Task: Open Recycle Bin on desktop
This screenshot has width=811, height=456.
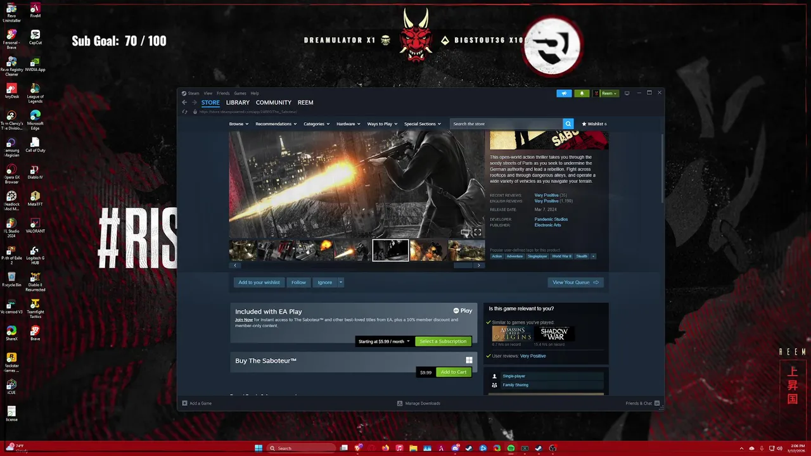Action: [x=11, y=280]
